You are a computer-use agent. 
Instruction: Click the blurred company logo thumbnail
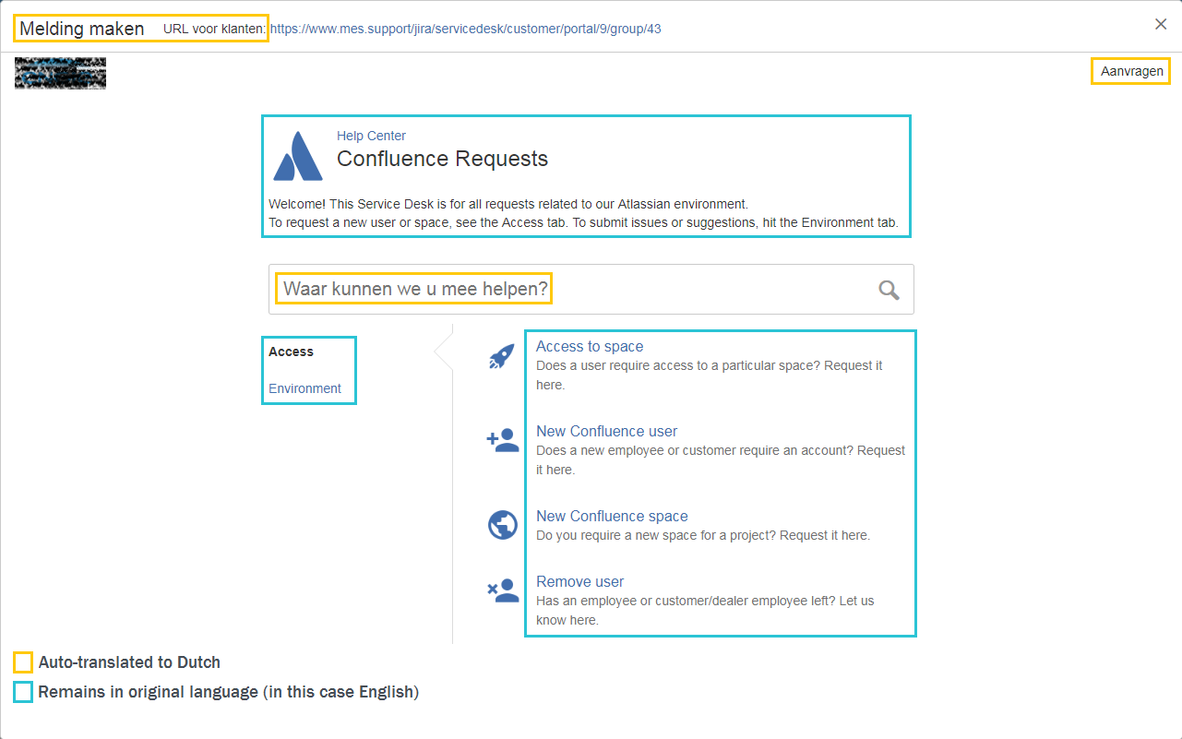click(x=60, y=73)
